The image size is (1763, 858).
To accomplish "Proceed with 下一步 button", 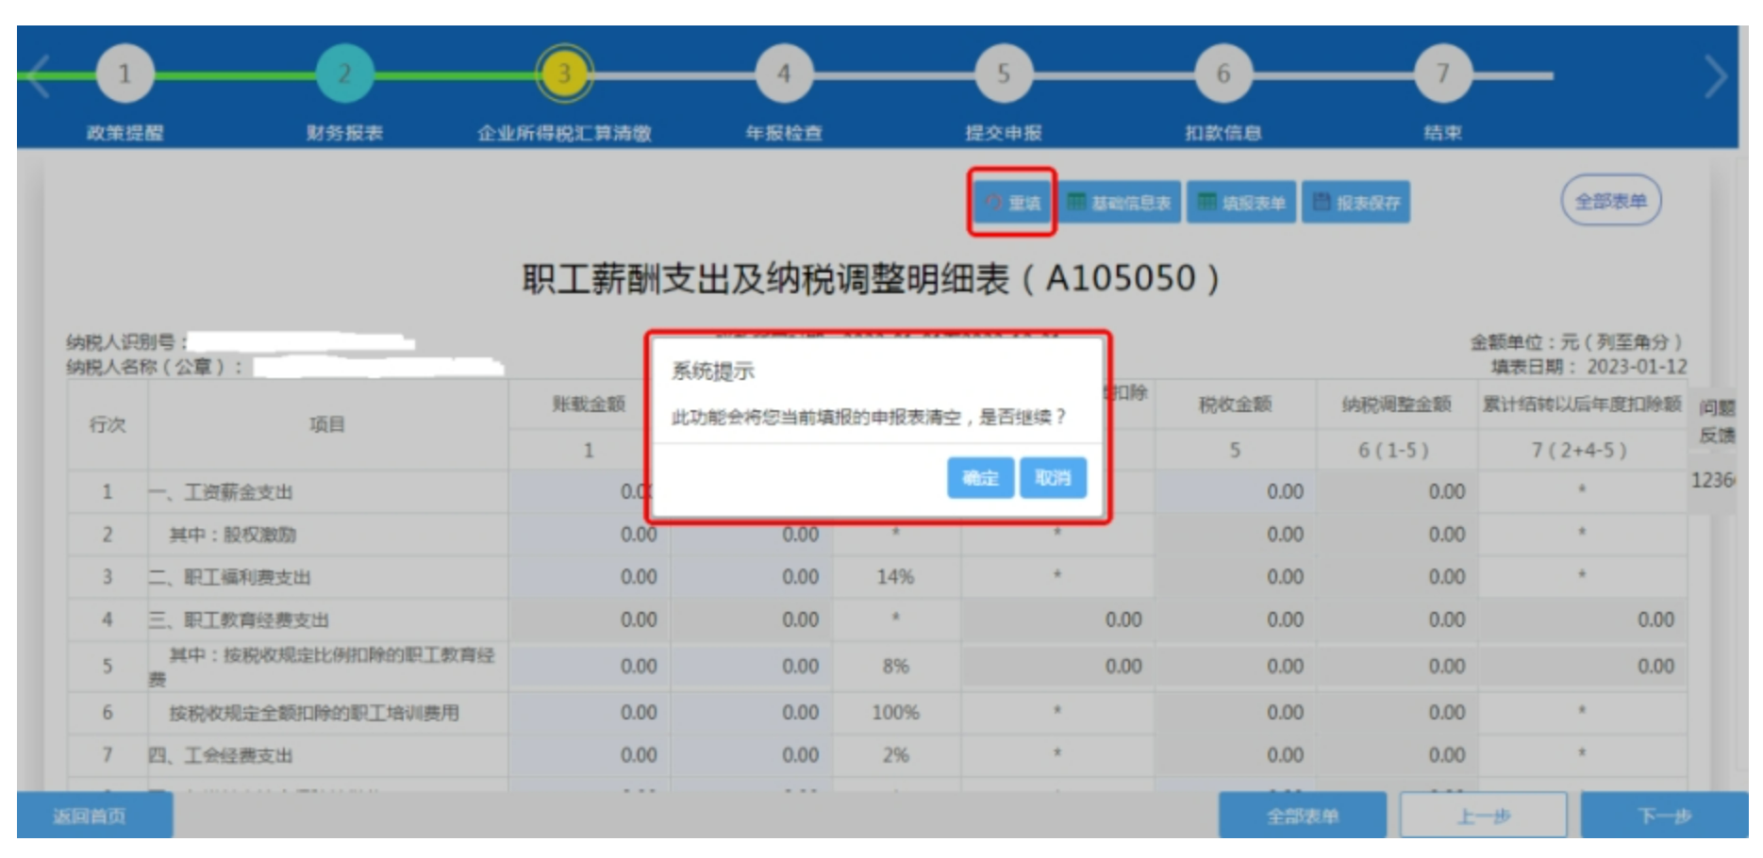I will point(1664,816).
